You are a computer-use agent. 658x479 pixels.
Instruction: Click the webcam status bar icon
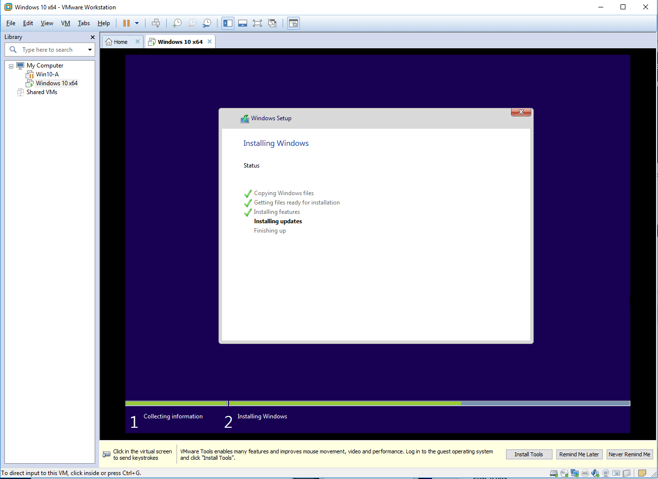[606, 474]
